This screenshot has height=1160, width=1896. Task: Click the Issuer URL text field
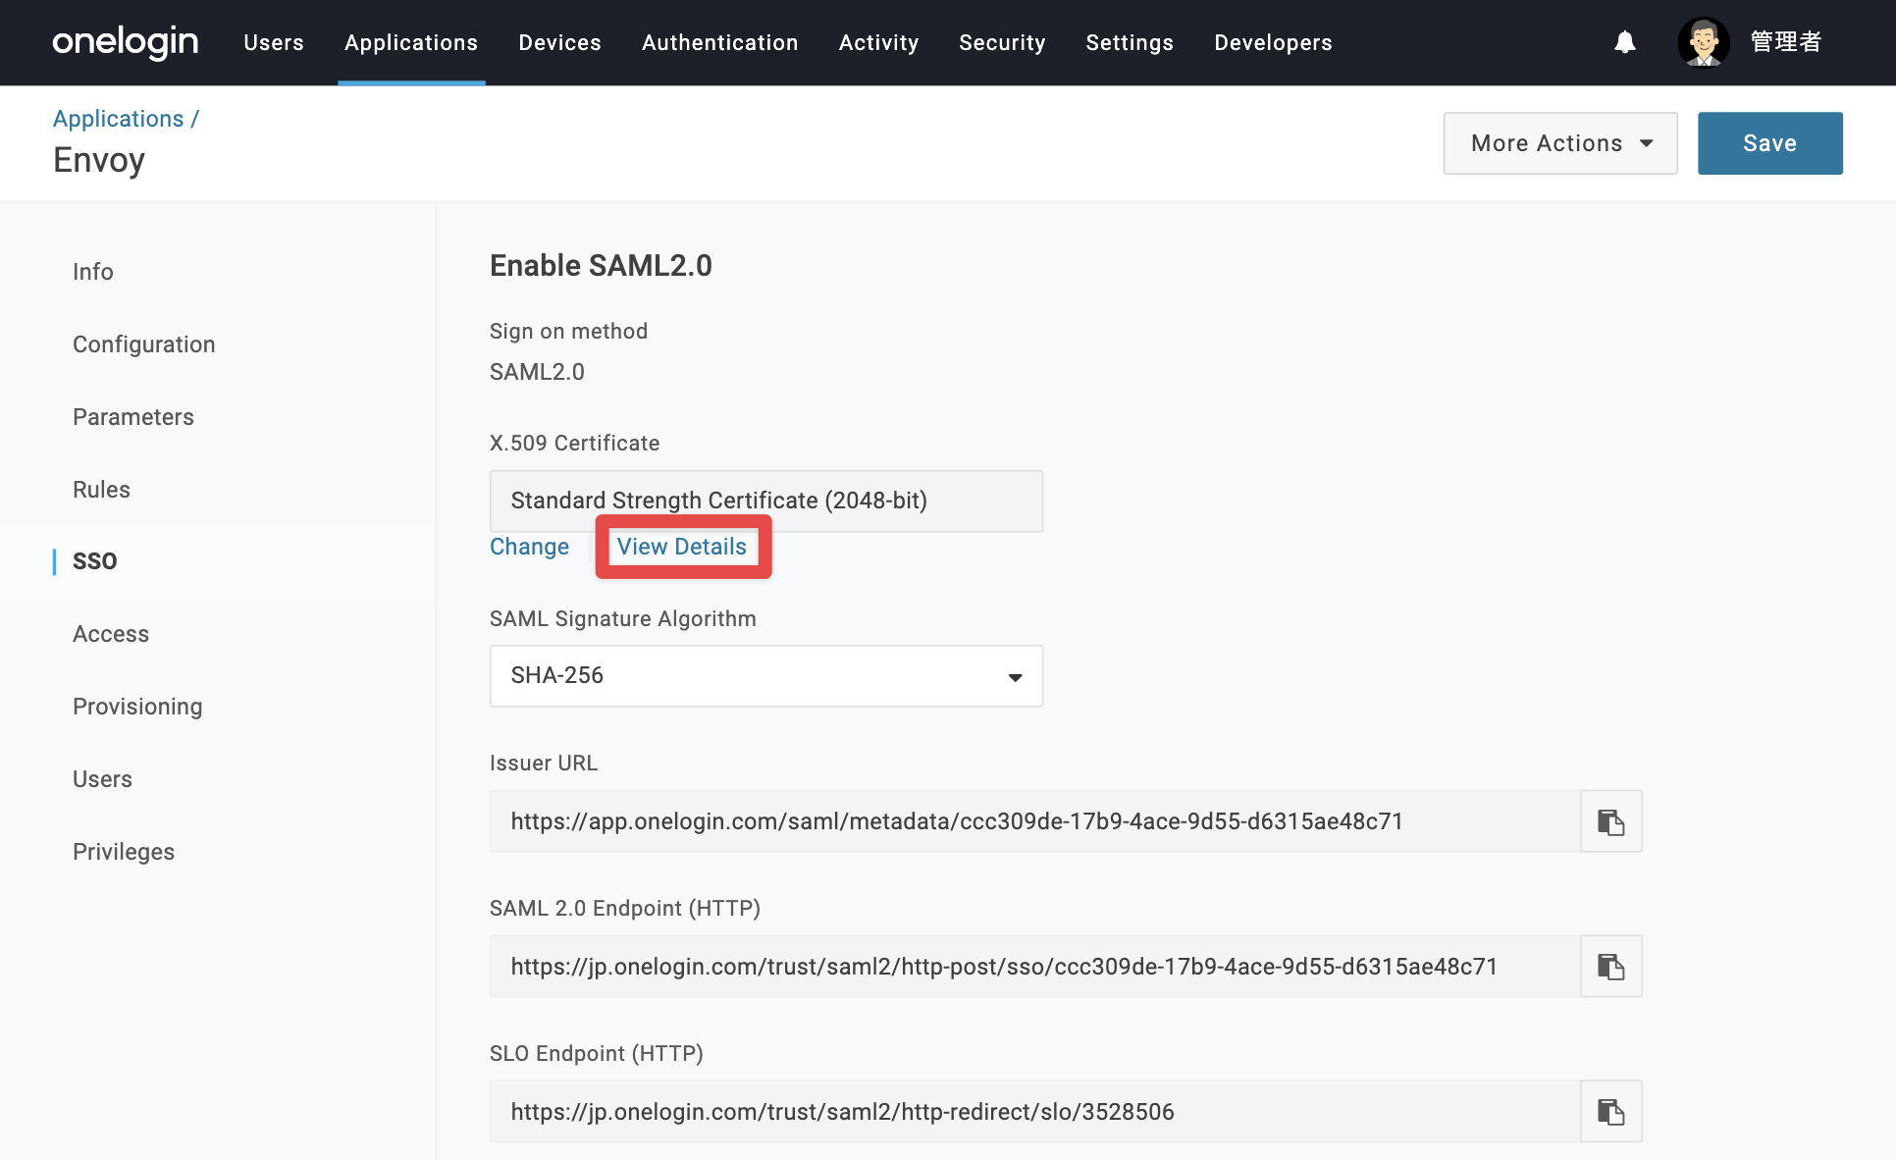coord(1034,821)
